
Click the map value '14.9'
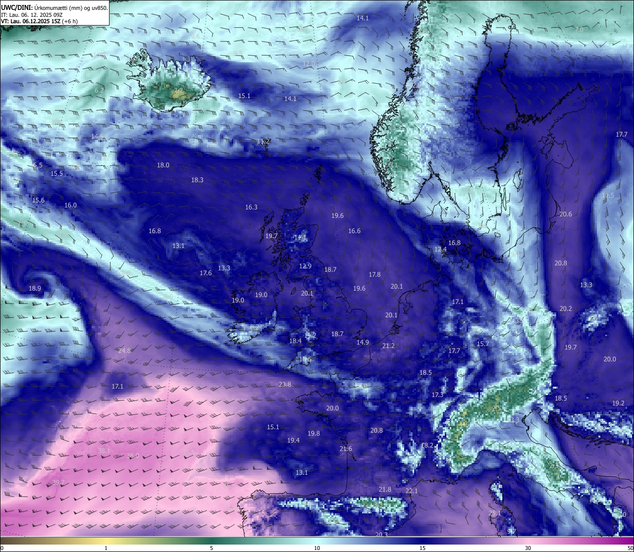pos(363,343)
